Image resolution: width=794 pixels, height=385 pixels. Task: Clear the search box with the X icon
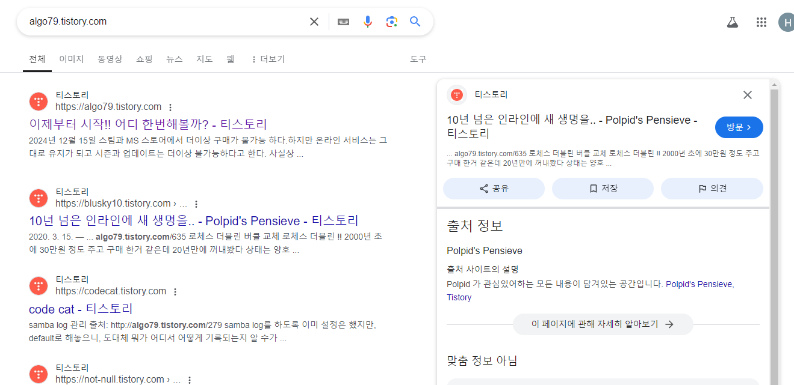coord(314,22)
